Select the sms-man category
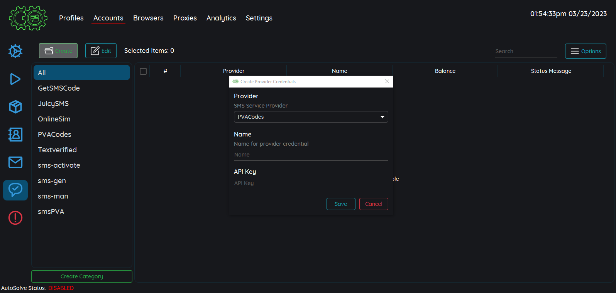Viewport: 616px width, 293px height. tap(82, 196)
